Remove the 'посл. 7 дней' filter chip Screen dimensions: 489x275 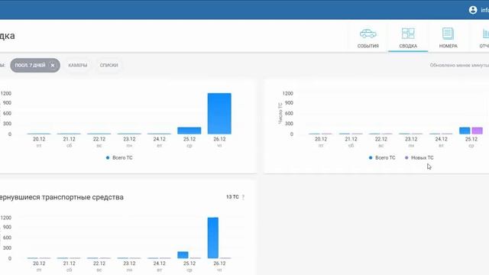[53, 65]
